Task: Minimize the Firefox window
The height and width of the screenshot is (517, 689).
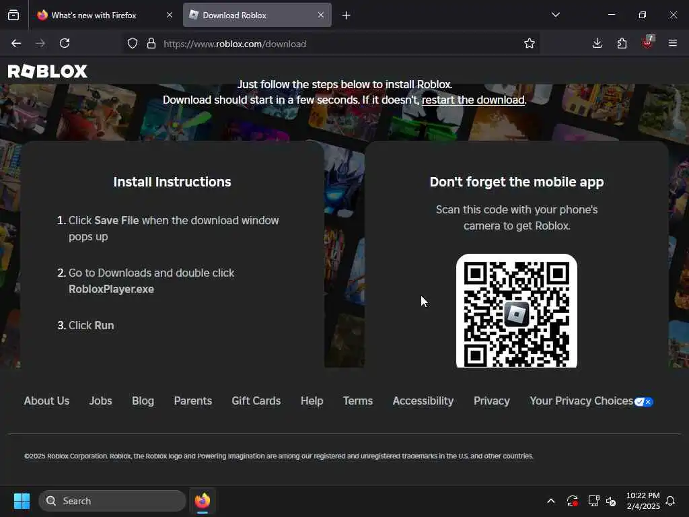Action: (611, 15)
